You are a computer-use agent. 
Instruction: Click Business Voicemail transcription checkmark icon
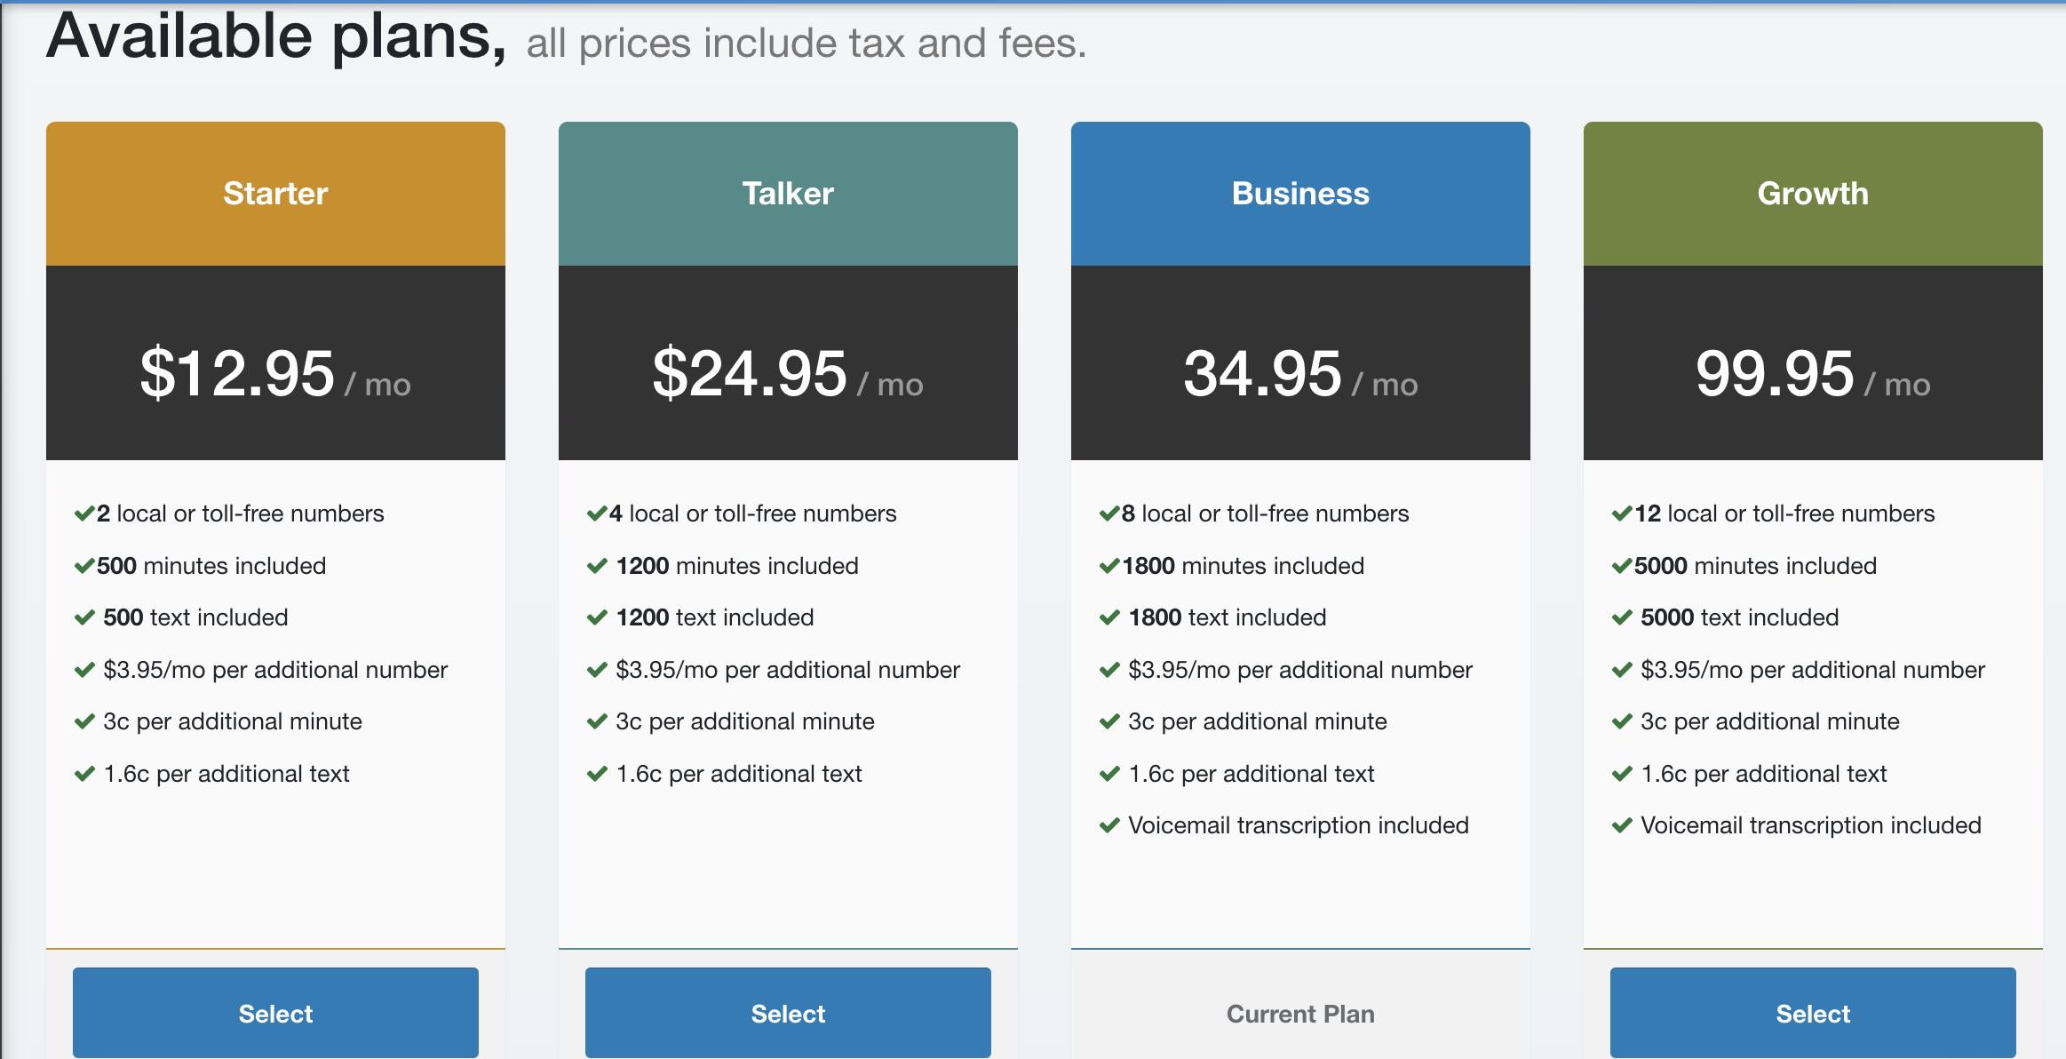(1109, 825)
